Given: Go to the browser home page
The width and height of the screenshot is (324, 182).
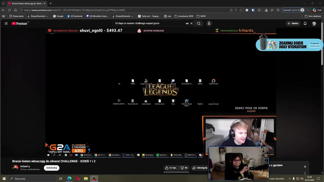Looking at the screenshot, I should pyautogui.click(x=15, y=10).
